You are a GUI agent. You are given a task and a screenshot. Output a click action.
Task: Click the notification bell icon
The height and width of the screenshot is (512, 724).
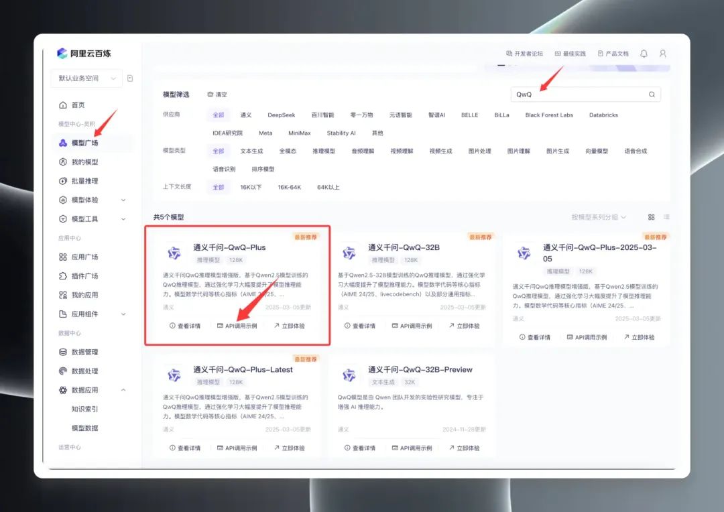pos(644,54)
